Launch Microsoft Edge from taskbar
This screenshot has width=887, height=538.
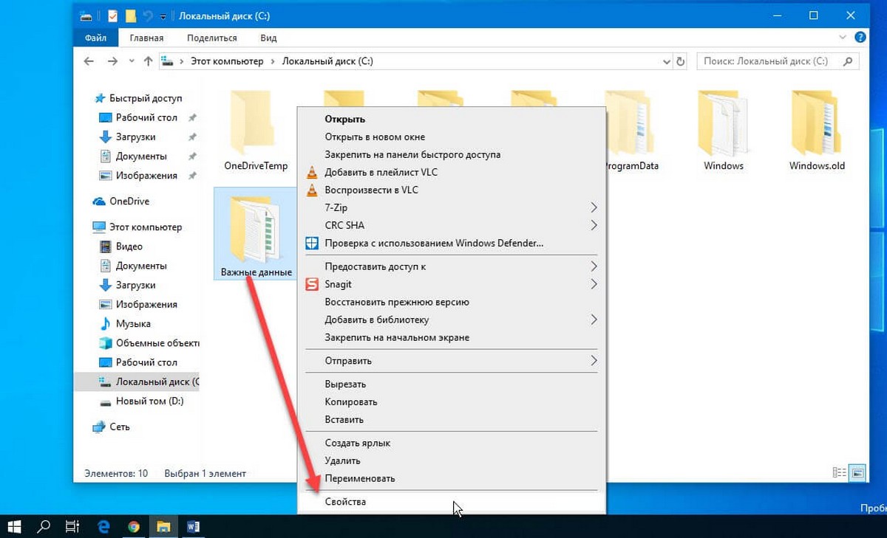(104, 527)
